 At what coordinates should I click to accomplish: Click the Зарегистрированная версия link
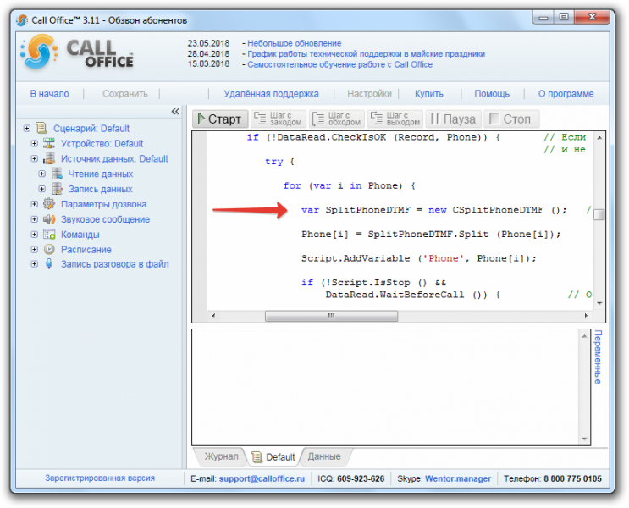tap(100, 478)
